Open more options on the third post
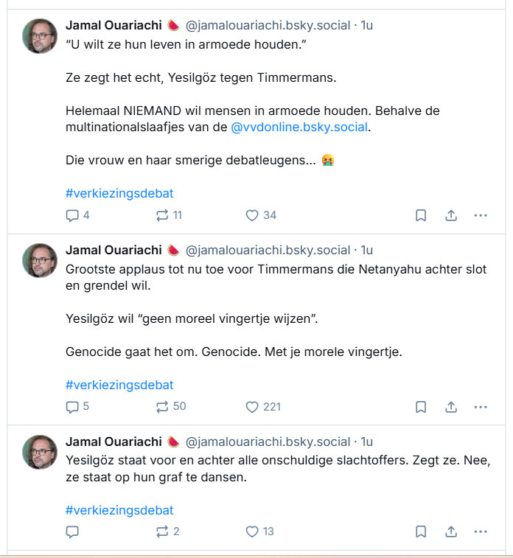 pos(481,531)
